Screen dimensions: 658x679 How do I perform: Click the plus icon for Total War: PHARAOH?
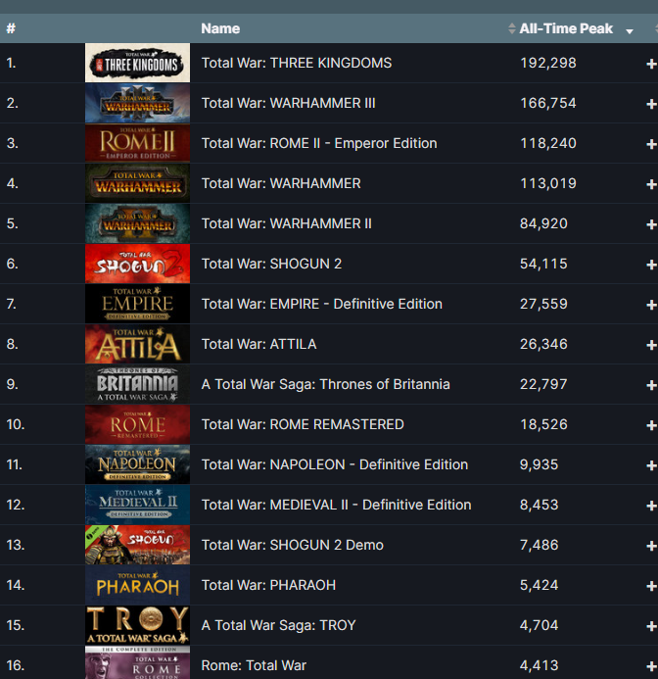coord(652,586)
